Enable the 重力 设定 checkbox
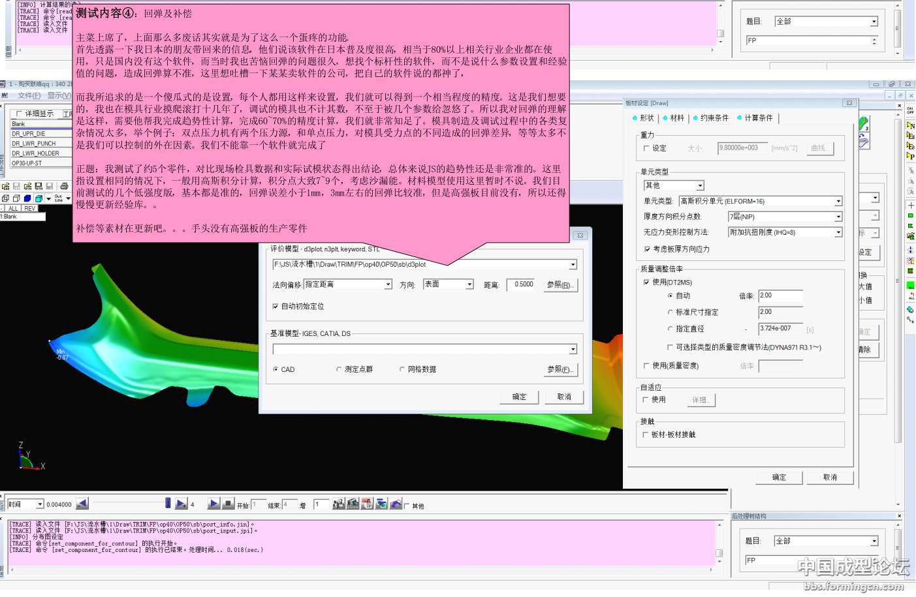This screenshot has width=916, height=597. [646, 148]
